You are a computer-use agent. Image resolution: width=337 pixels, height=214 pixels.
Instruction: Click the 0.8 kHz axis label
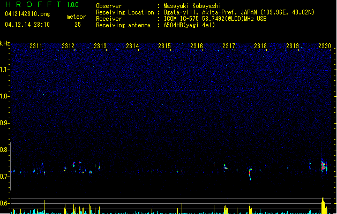click(5, 150)
